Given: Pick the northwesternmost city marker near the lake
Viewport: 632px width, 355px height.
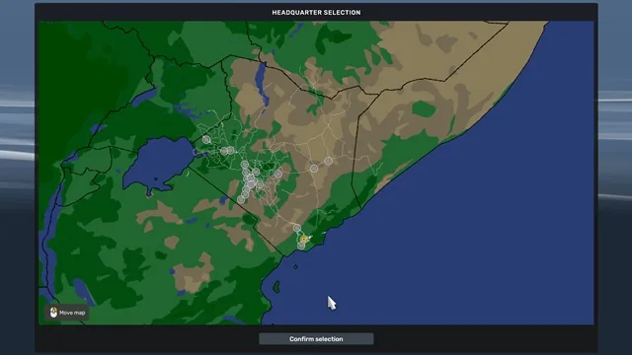Looking at the screenshot, I should click(206, 140).
